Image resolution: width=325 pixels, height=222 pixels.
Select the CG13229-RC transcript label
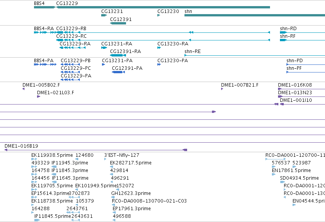tap(71, 36)
